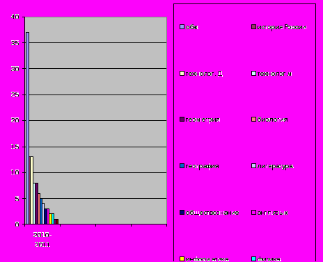The image size is (323, 262).
Task: Select the технолог.м legend swatch
Action: click(x=253, y=74)
